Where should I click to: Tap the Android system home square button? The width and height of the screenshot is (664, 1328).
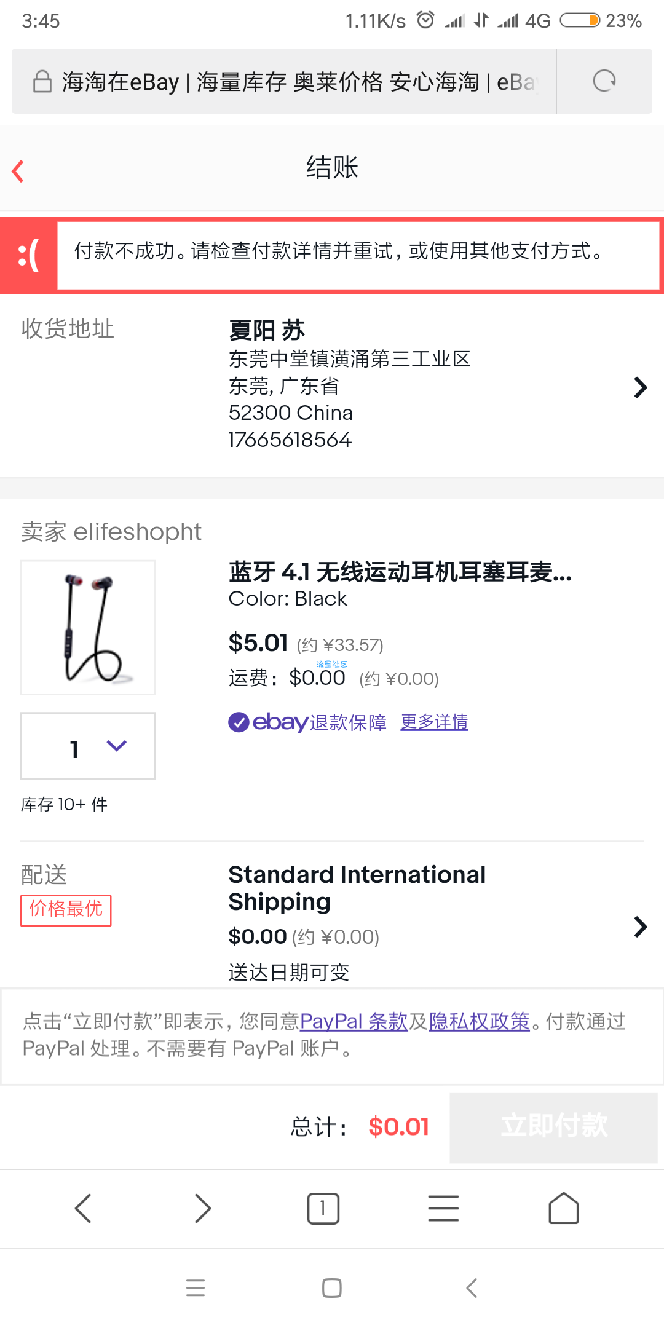click(x=332, y=1287)
